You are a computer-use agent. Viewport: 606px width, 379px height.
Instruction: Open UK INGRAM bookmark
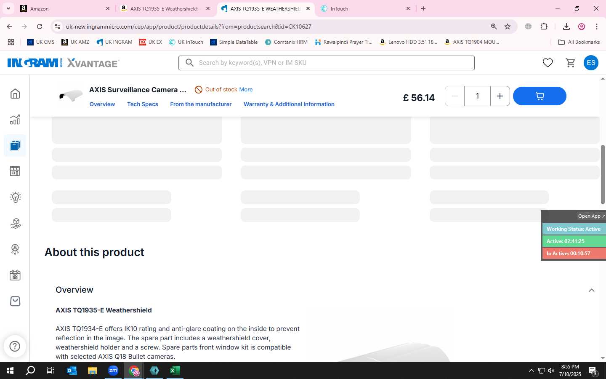(114, 42)
